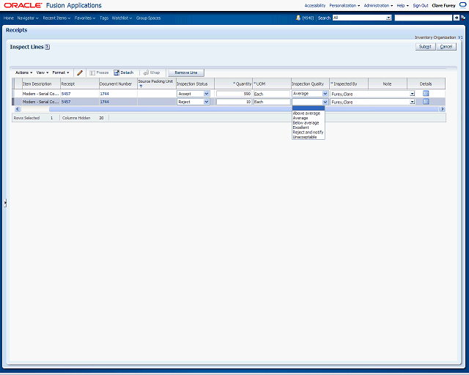Image resolution: width=469 pixels, height=375 pixels.
Task: Click the Detach table icon
Action: 123,73
